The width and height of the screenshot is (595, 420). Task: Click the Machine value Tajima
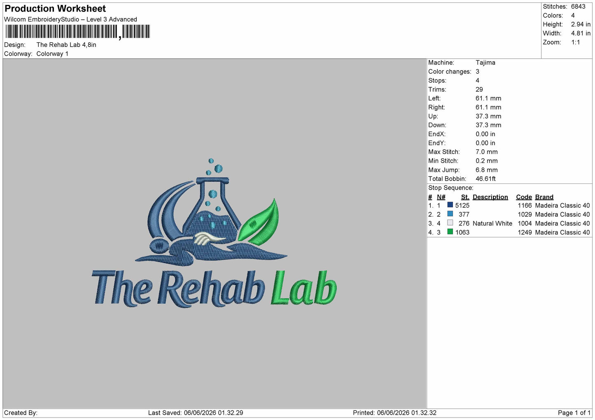coord(485,63)
